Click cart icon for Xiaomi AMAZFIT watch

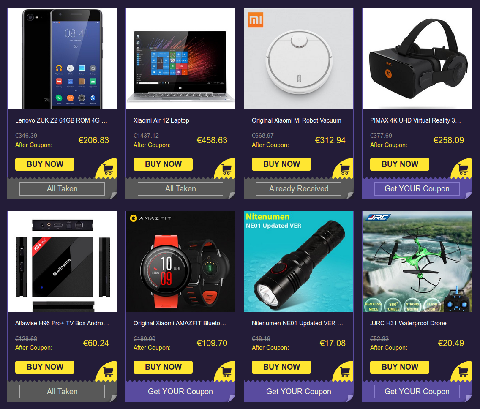[226, 372]
